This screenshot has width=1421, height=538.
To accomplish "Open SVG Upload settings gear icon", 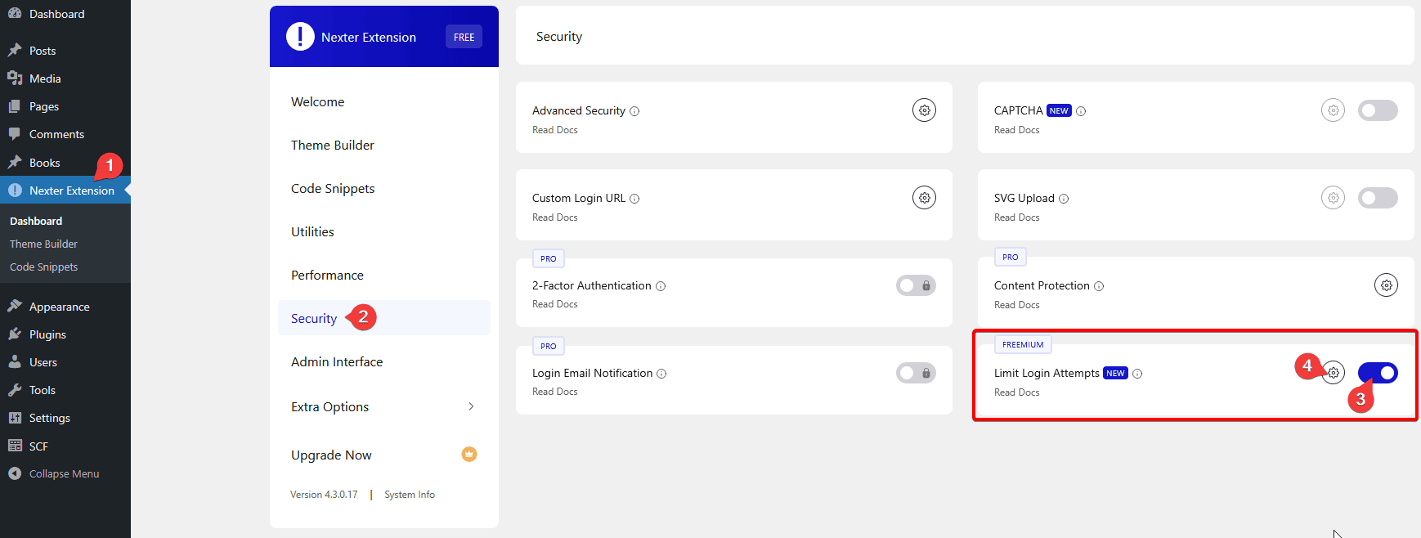I will tap(1333, 198).
